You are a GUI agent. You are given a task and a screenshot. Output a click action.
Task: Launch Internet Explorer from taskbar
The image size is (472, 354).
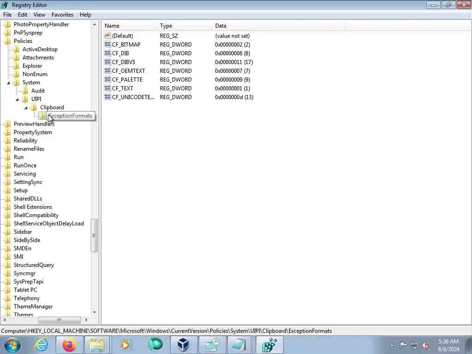[41, 345]
